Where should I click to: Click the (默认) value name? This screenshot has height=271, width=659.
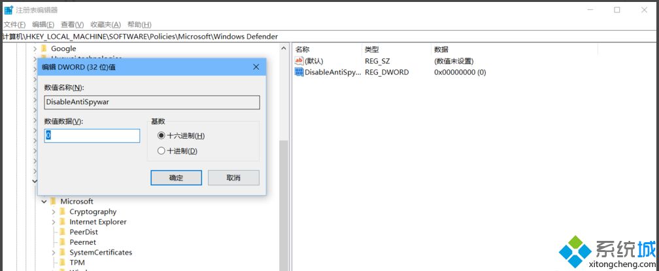pos(314,61)
